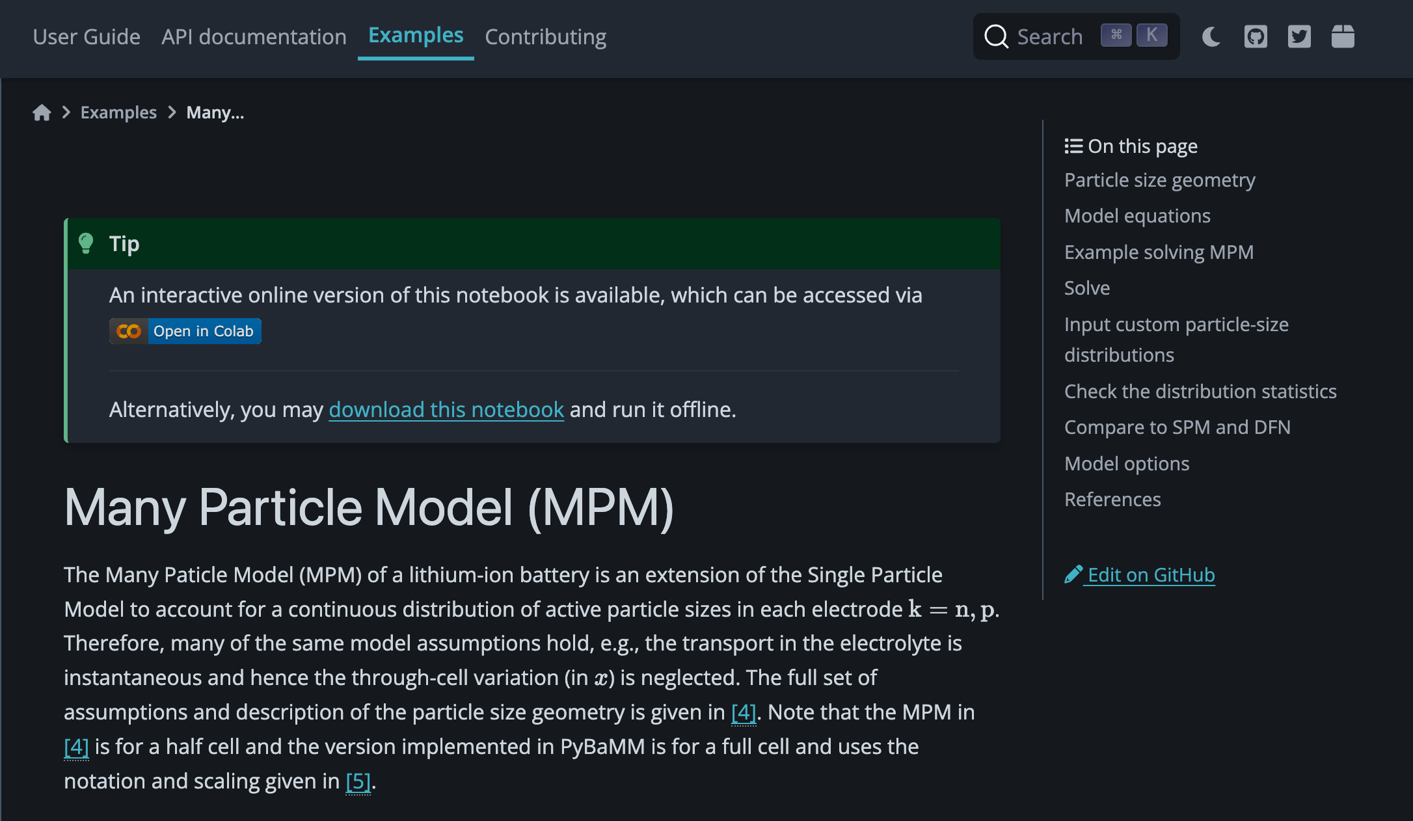
Task: Toggle dark mode with moon icon
Action: point(1211,36)
